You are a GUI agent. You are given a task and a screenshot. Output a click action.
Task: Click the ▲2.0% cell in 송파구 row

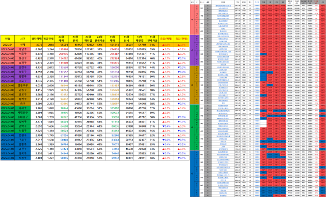click(x=181, y=63)
